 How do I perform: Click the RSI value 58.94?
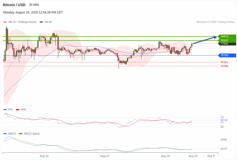[x=224, y=120]
